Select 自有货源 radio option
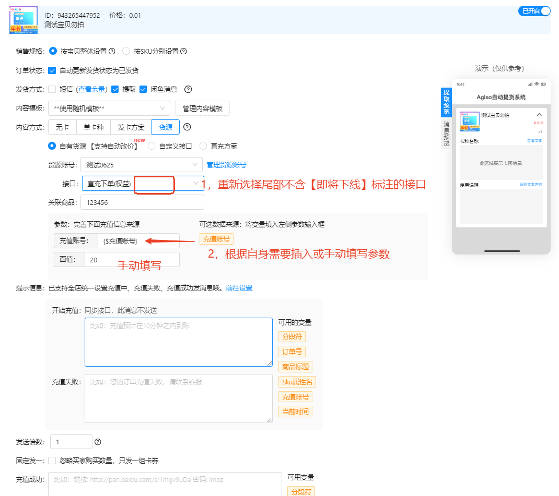Viewport: 559px width, 496px height. coord(52,146)
